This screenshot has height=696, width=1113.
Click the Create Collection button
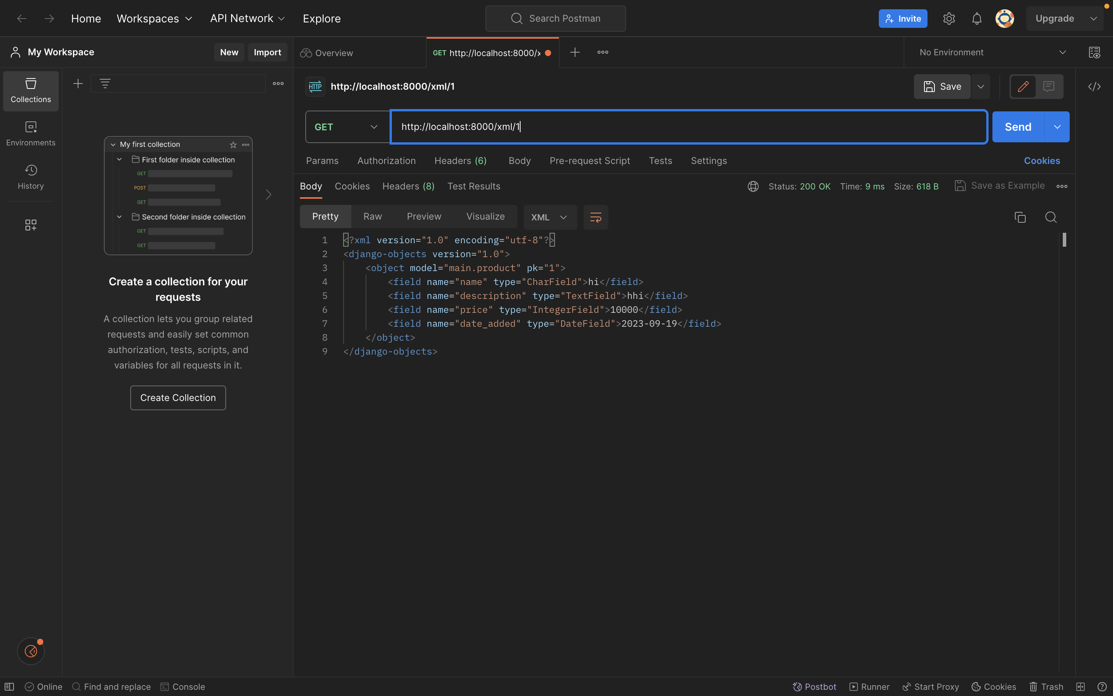tap(177, 397)
